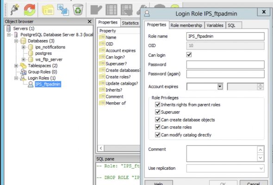Expand the ips_notifications database node

(23, 47)
